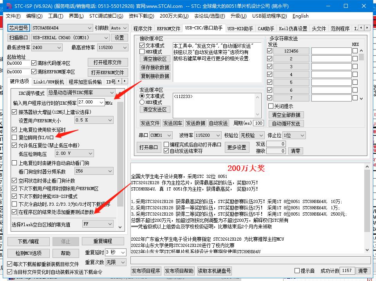Open USB驱动程序(D) menu
The width and height of the screenshot is (376, 281).
point(269,16)
